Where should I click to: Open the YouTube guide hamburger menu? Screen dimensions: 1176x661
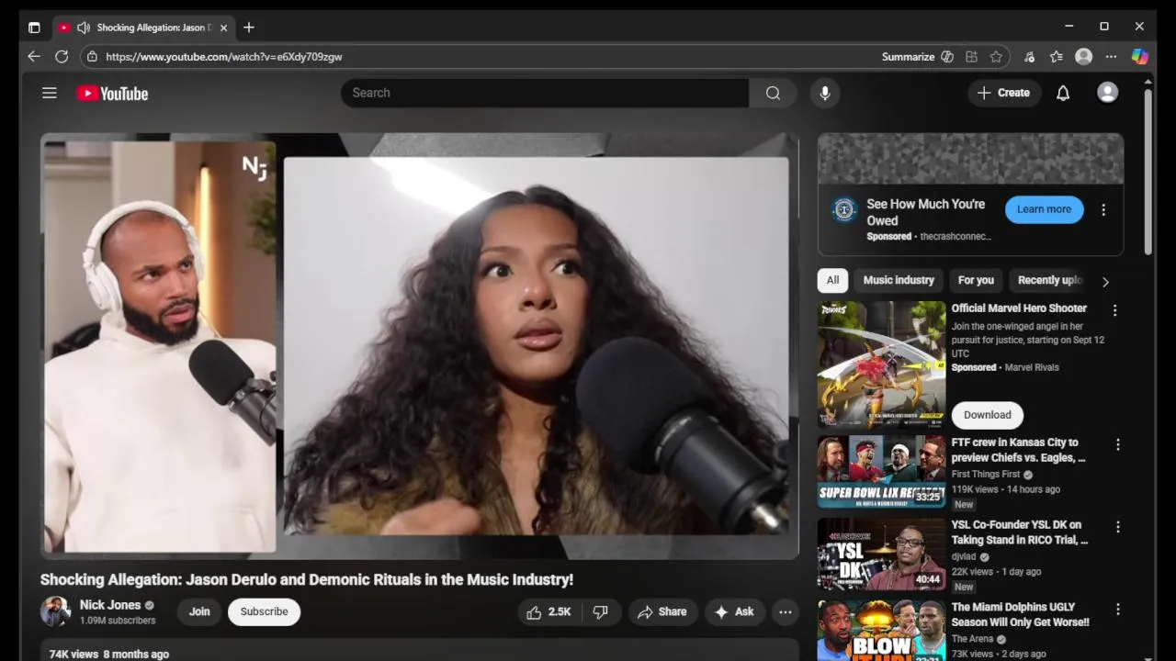(50, 93)
